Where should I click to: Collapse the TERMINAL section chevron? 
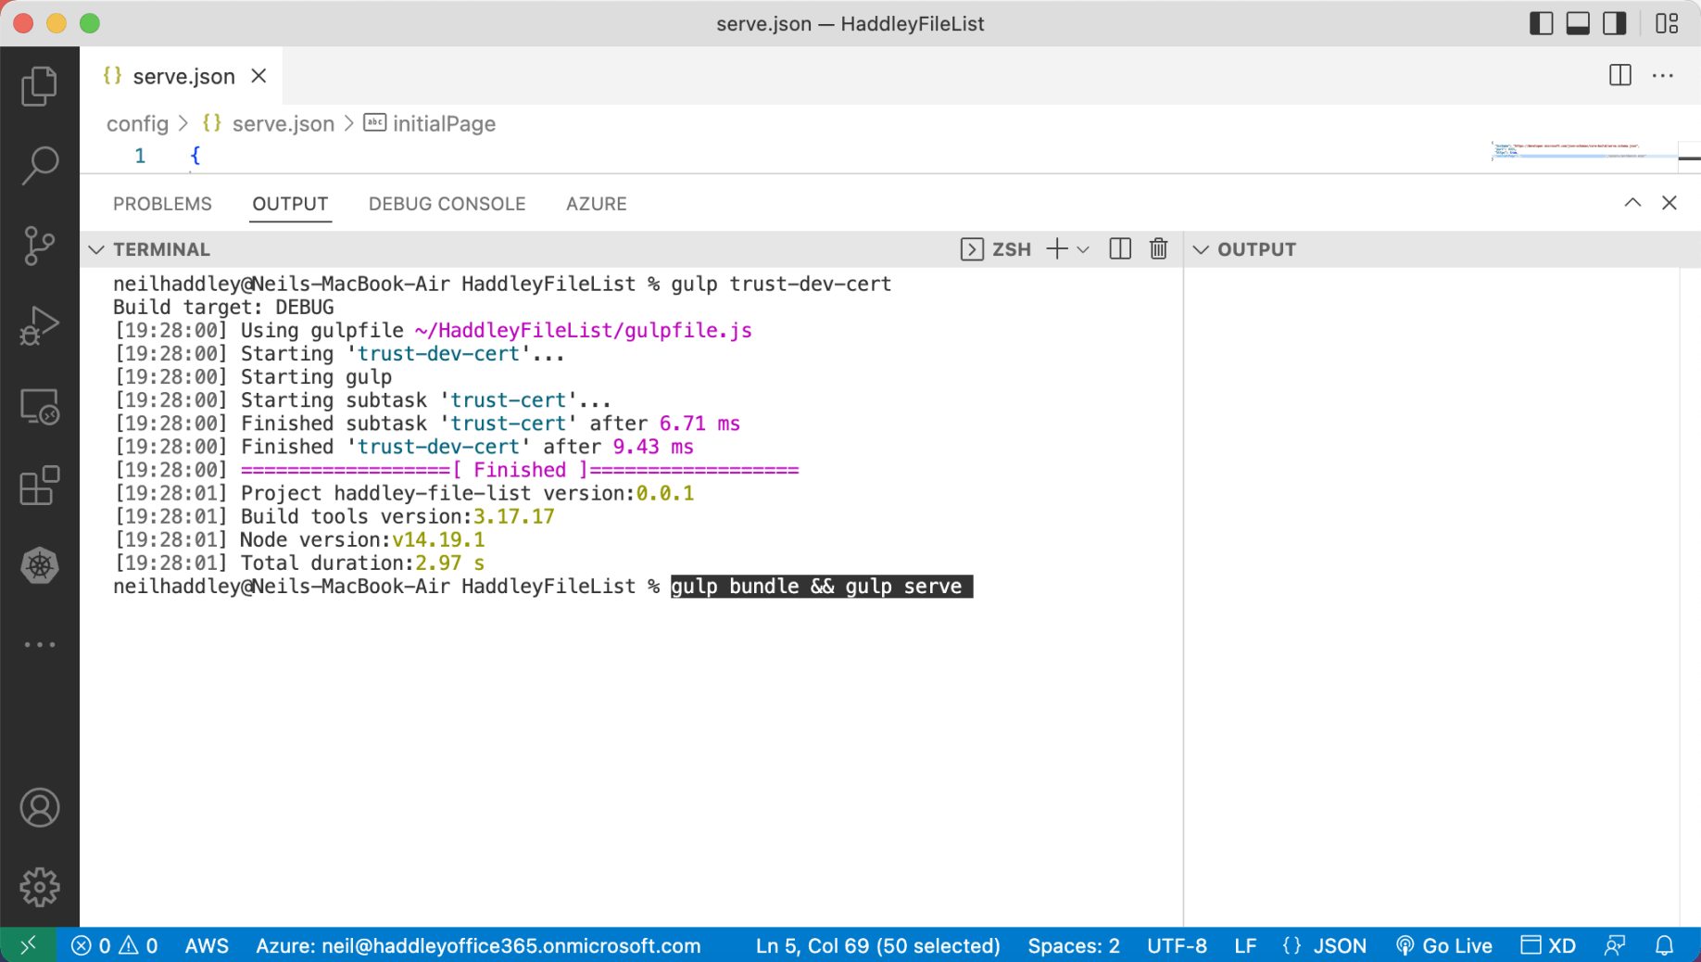tap(96, 249)
